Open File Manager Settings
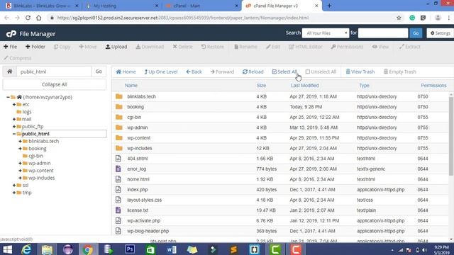The height and width of the screenshot is (255, 454). [x=440, y=33]
